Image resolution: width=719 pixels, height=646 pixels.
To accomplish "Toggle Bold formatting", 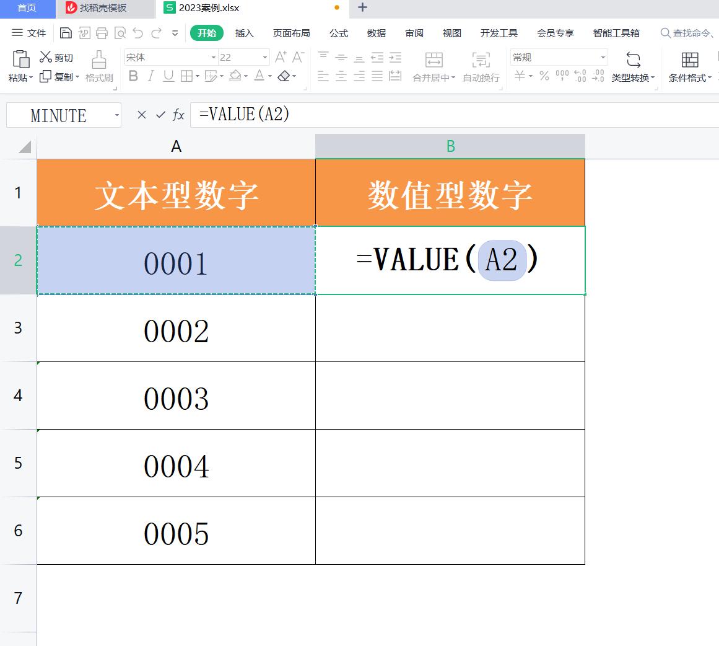I will tap(133, 76).
